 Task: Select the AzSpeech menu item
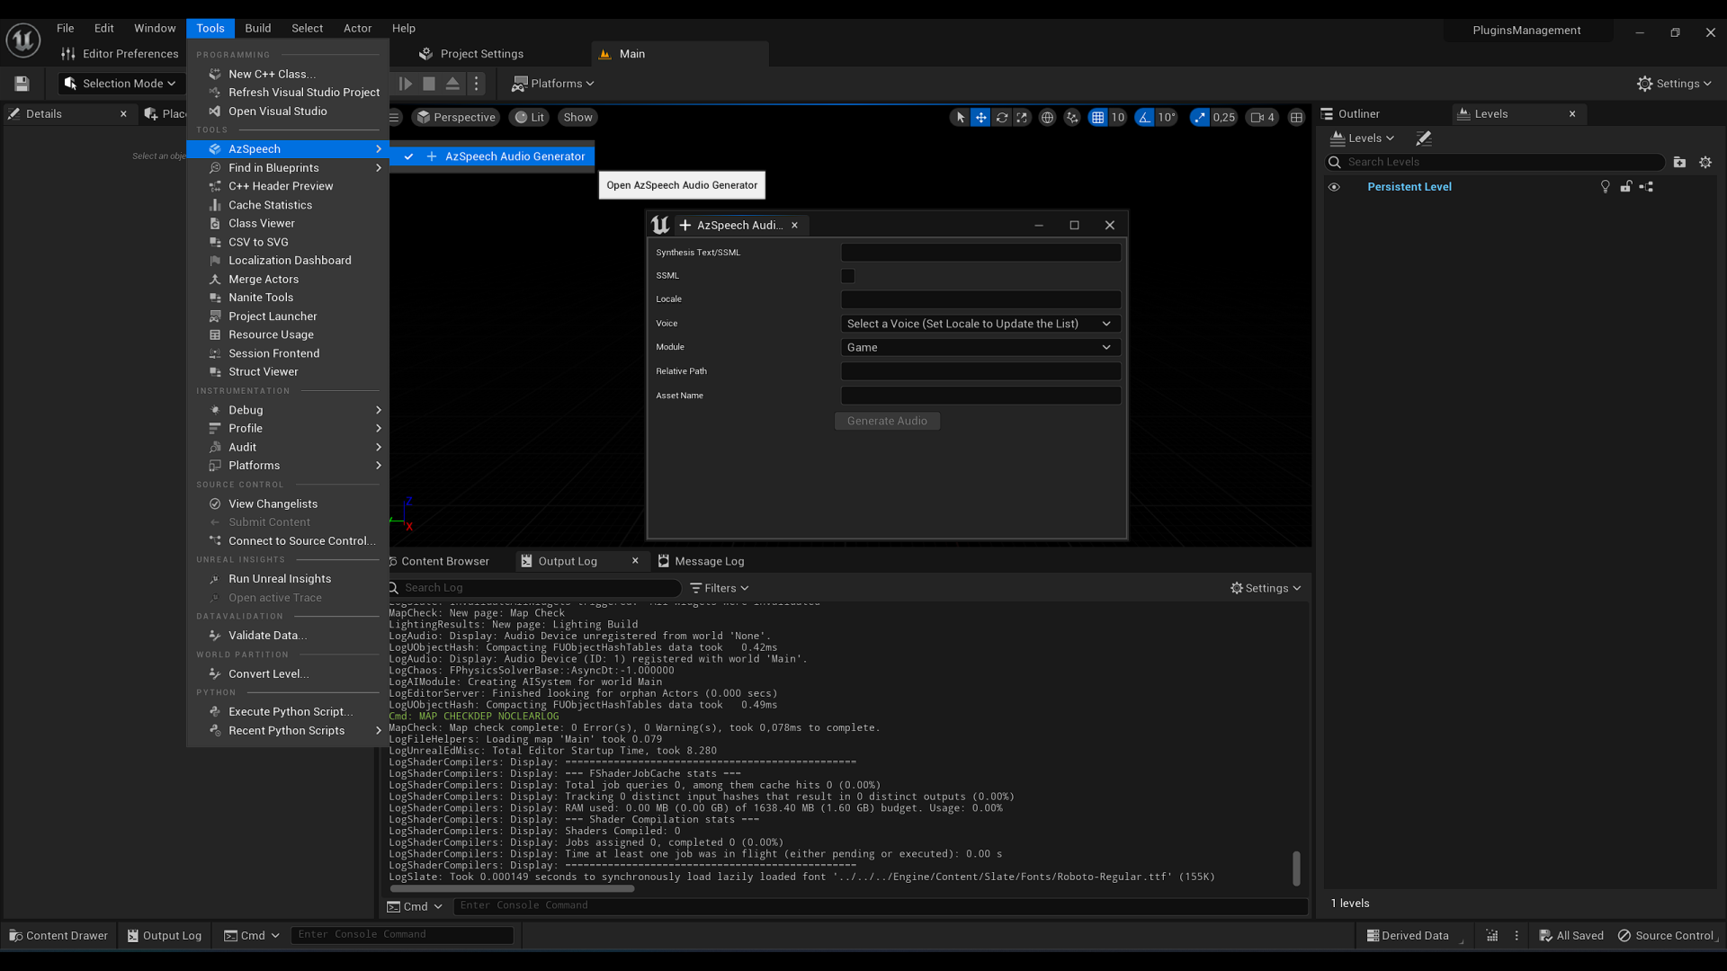pyautogui.click(x=254, y=148)
